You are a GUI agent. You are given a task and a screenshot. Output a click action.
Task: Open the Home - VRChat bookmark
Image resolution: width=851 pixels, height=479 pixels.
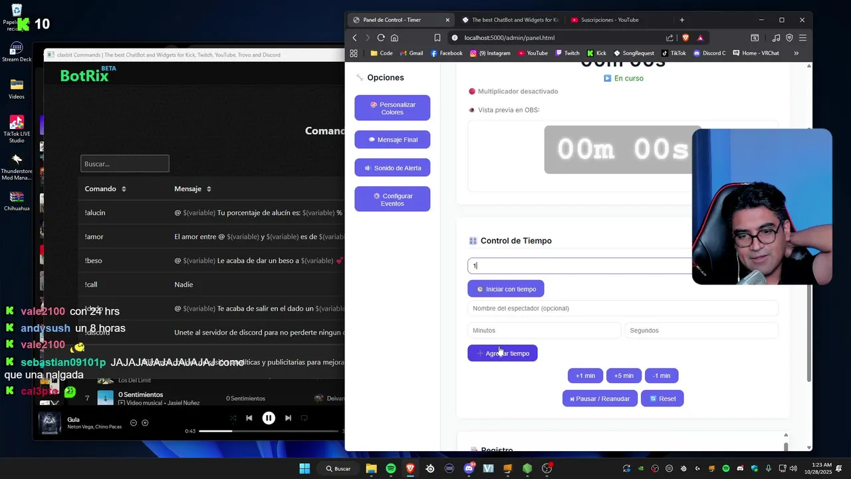click(x=755, y=53)
